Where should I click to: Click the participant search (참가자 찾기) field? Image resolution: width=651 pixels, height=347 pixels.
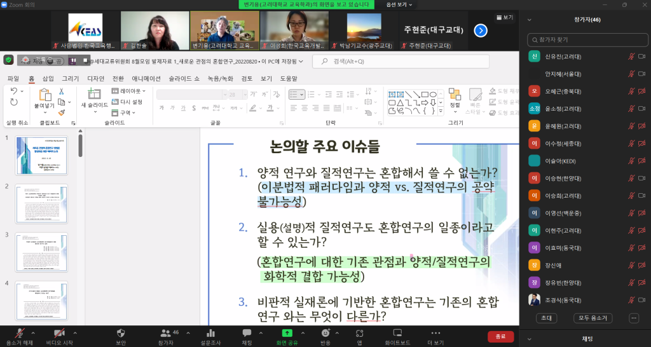pyautogui.click(x=588, y=40)
